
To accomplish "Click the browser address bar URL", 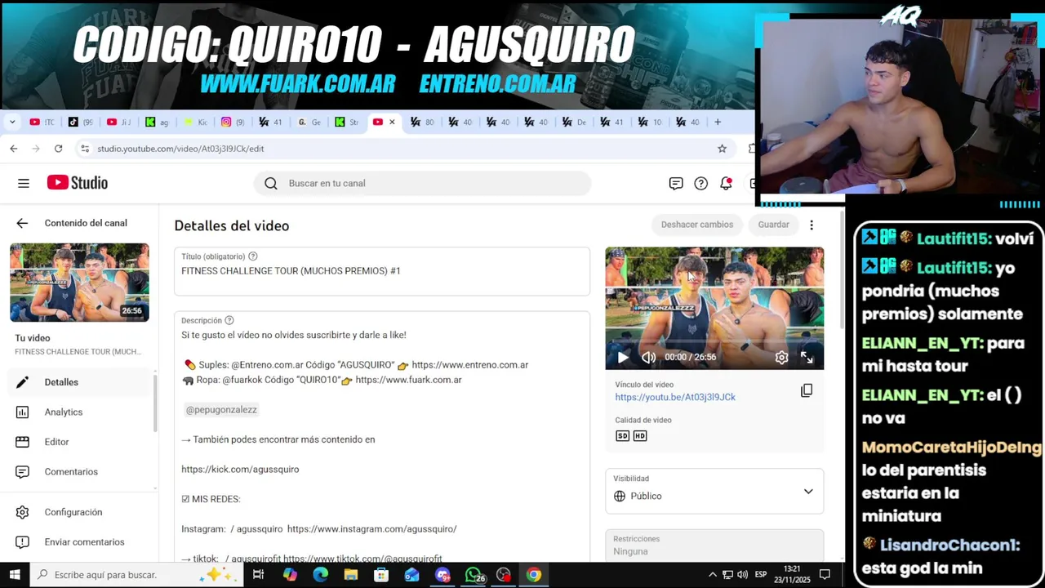I will 180,149.
